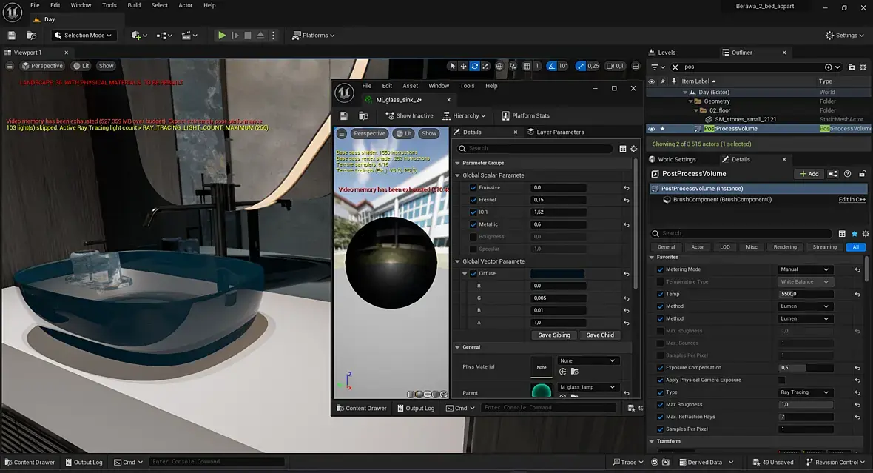Image resolution: width=873 pixels, height=473 pixels.
Task: Click the IOR value input field
Action: click(559, 212)
